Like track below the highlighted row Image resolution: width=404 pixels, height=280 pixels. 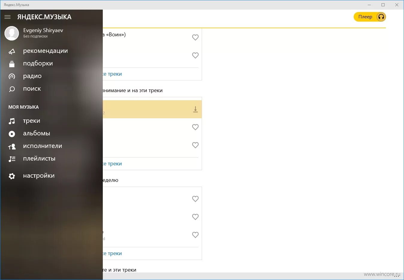click(x=195, y=127)
